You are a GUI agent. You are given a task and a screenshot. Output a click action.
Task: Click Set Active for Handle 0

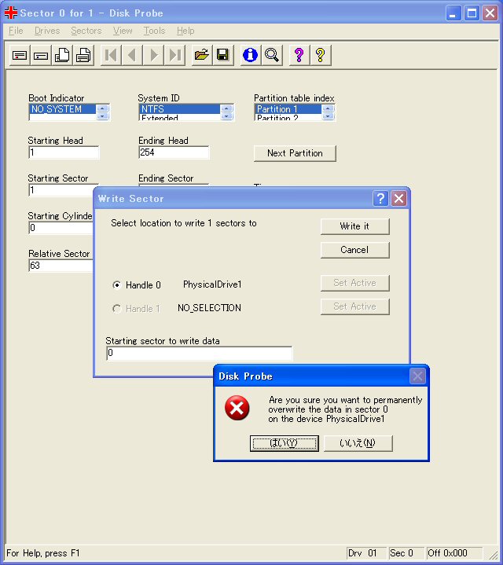coord(355,283)
